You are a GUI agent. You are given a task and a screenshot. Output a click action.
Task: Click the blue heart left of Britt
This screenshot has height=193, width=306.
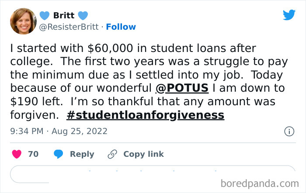click(45, 16)
